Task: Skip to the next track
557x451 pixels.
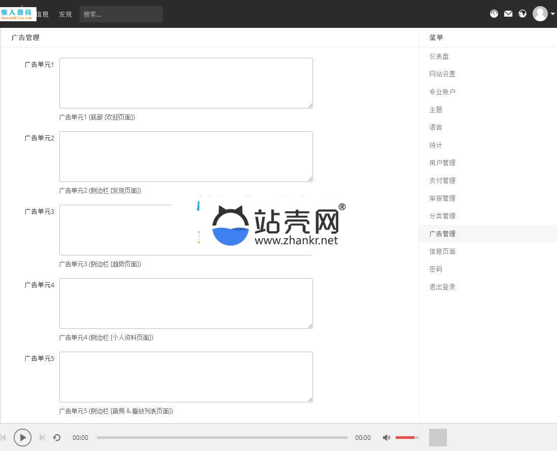Action: point(42,437)
